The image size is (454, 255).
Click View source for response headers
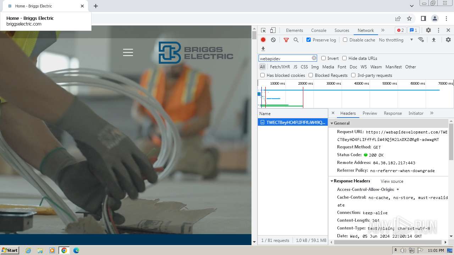pyautogui.click(x=392, y=181)
